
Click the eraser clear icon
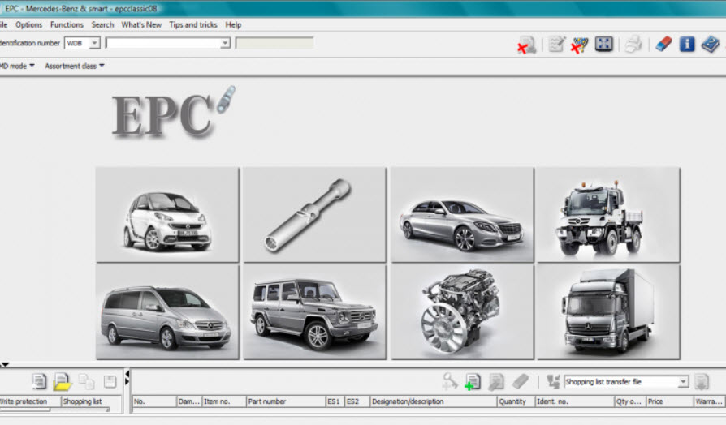point(663,44)
